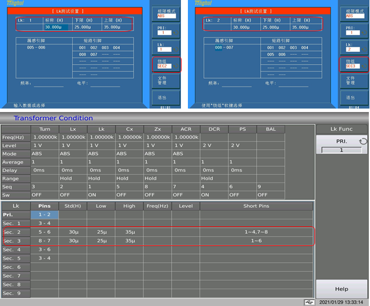Select the Pri. pins cell showing 1 - 2
This screenshot has height=306, width=370.
pyautogui.click(x=44, y=214)
